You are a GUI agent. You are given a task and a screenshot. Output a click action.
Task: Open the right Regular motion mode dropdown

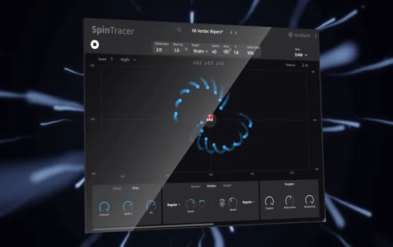point(248,202)
